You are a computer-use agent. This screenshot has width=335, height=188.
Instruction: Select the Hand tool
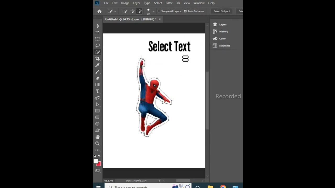97,137
